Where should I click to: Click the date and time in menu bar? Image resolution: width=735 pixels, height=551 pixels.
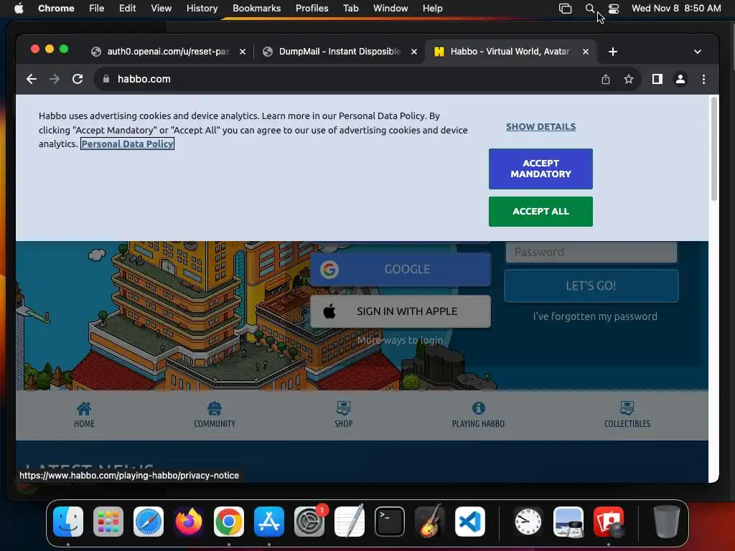click(x=676, y=9)
